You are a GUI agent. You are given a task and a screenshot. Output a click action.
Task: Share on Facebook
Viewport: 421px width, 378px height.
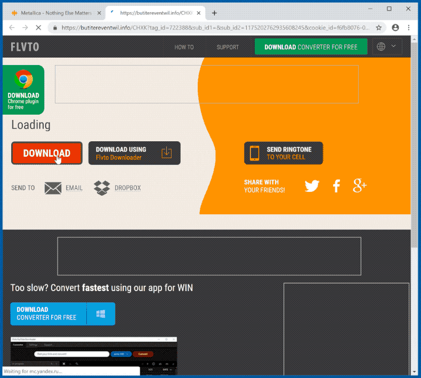click(336, 186)
